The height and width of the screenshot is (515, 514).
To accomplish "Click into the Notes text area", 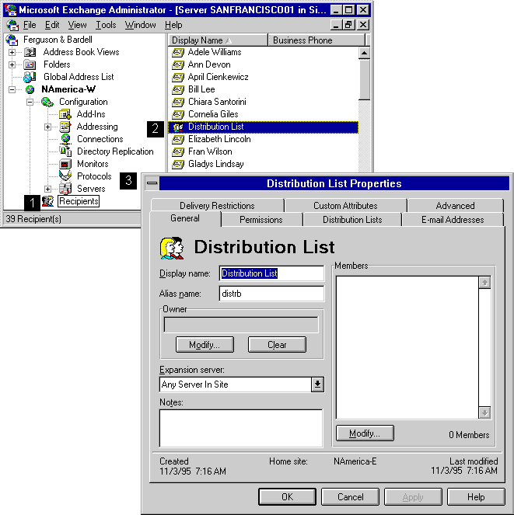I will (241, 428).
